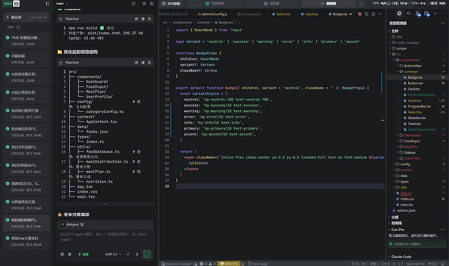The height and width of the screenshot is (266, 449).
Task: Open main.tsx in file tree
Action: click(x=406, y=205)
